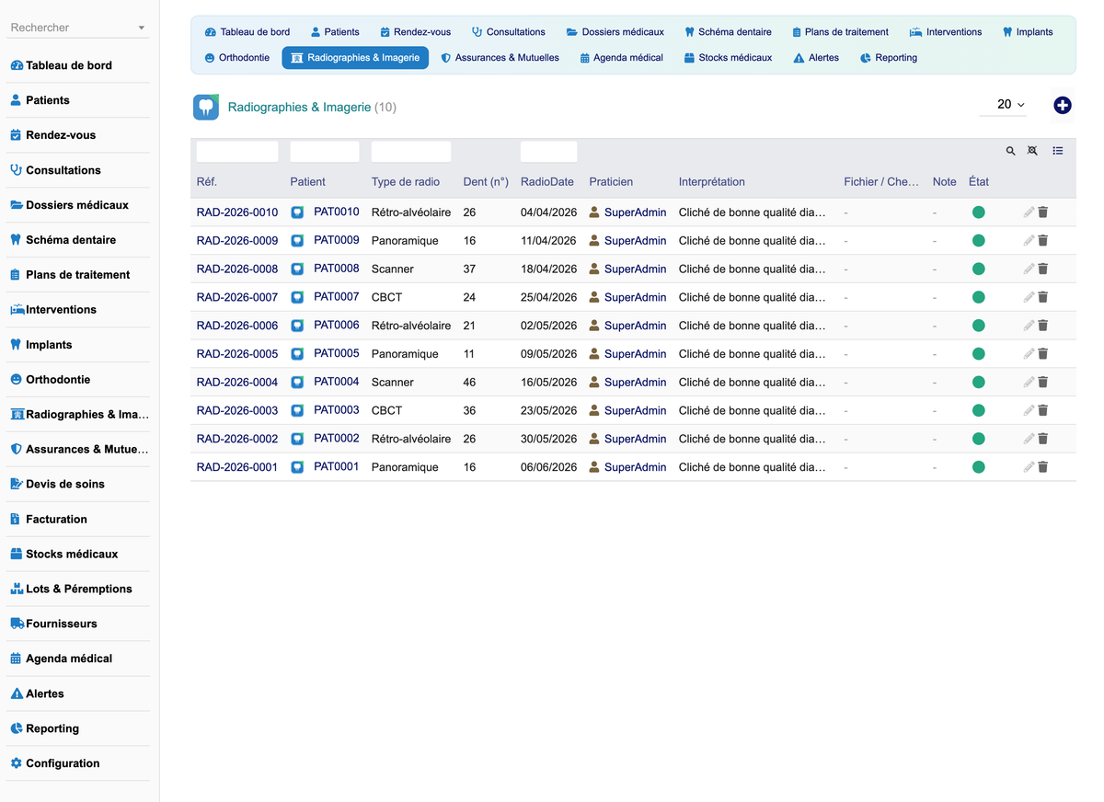Click the Réf. filter input field
Viewport: 1104px width, 802px height.
click(237, 152)
